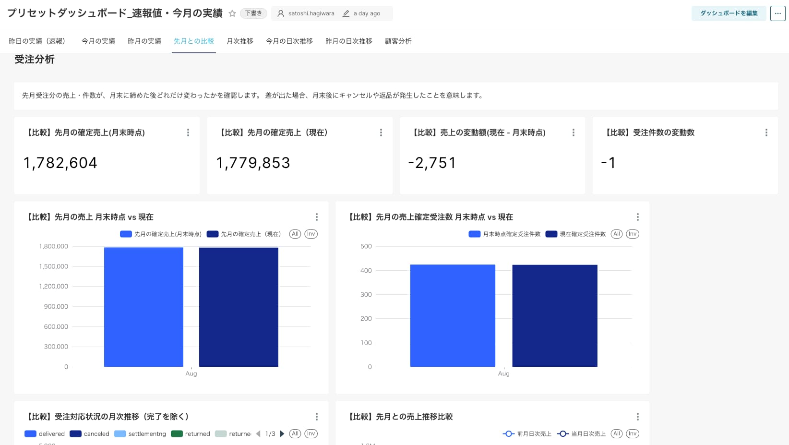Toggle All legend in 受注対応状況 chart
Screen dimensions: 789x445
click(x=295, y=433)
